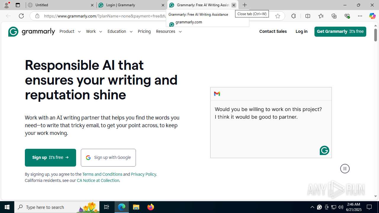Open Microsoft Edge from taskbar

tap(122, 207)
